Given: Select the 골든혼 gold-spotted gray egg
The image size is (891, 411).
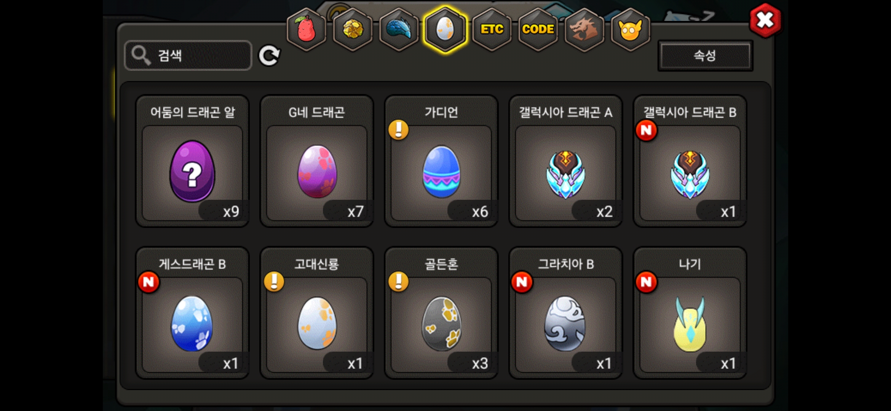Looking at the screenshot, I should click(441, 313).
